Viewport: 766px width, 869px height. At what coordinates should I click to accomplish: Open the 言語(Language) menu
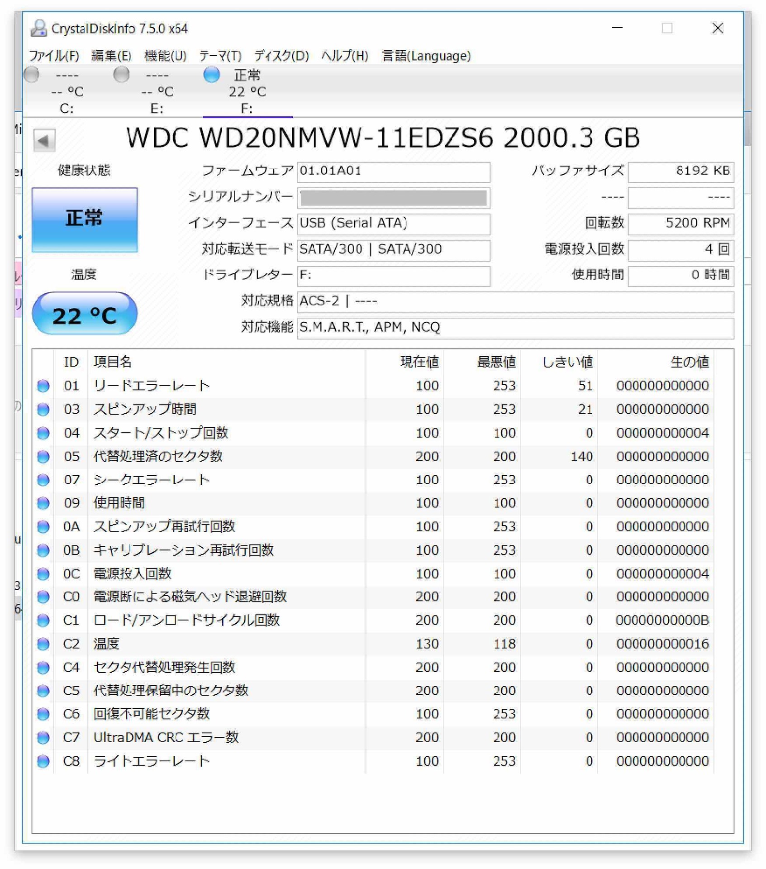(427, 56)
